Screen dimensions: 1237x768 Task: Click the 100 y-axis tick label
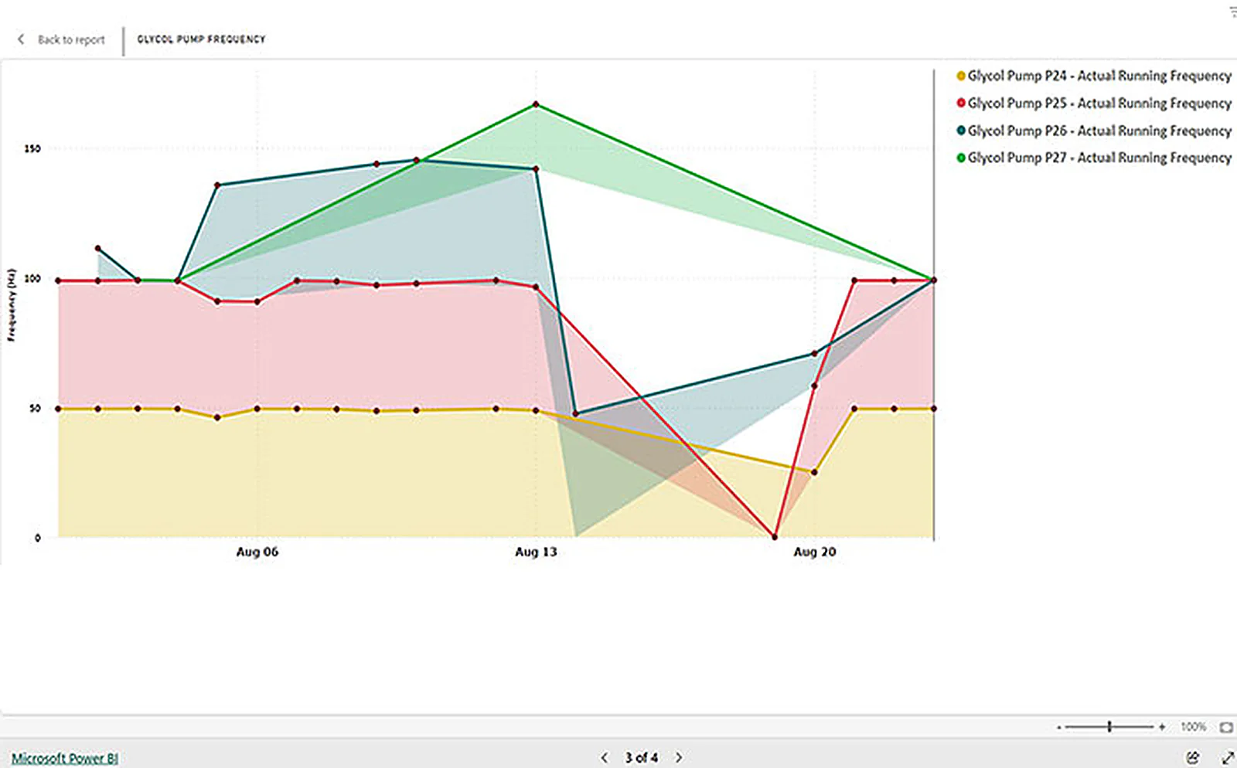(x=32, y=278)
